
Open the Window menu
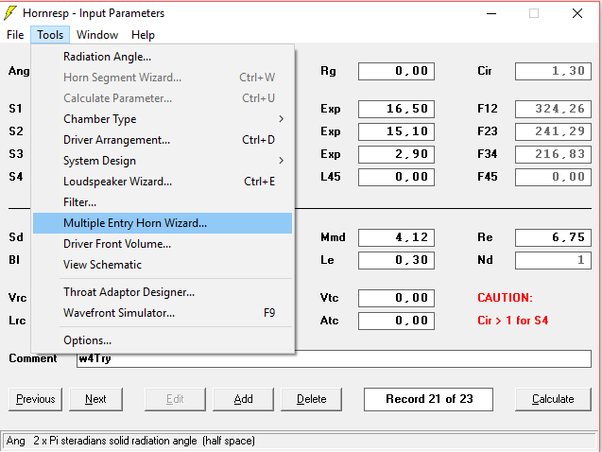[97, 35]
